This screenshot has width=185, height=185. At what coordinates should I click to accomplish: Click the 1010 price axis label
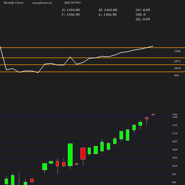tap(175, 166)
